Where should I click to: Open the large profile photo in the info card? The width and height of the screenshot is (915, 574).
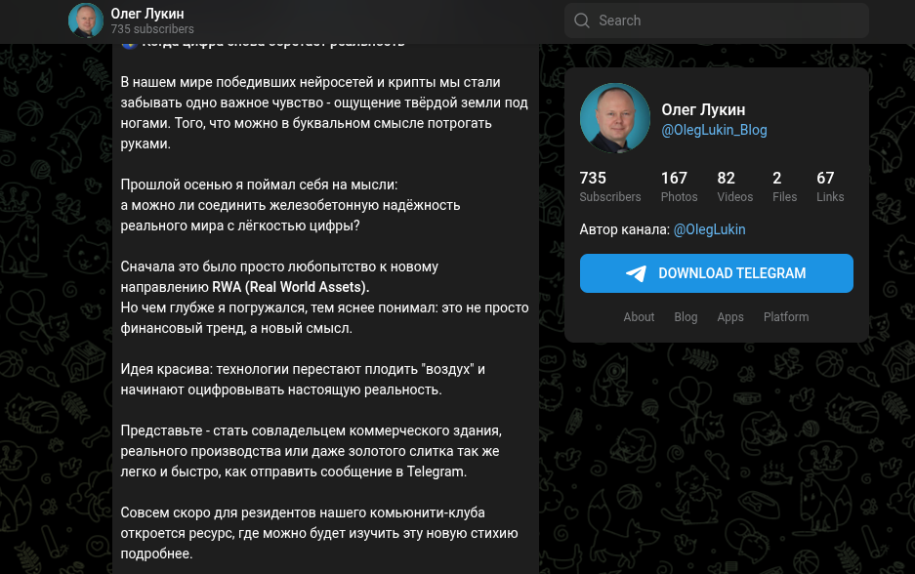click(615, 118)
